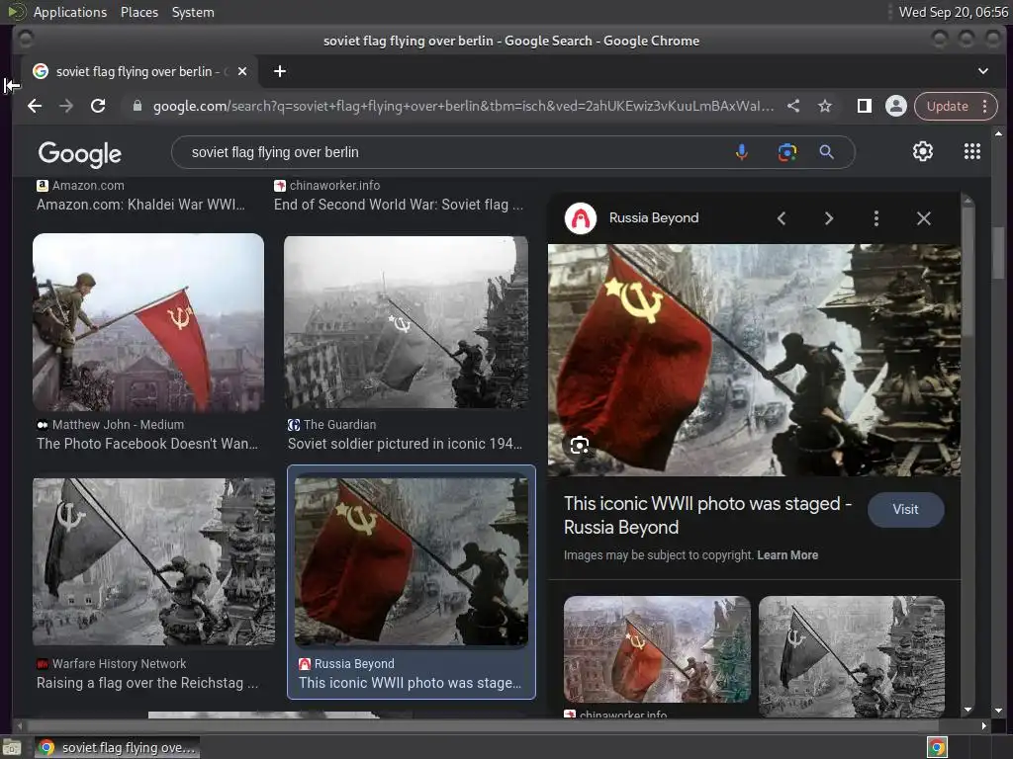Viewport: 1013px width, 759px height.
Task: Reload the Google search page
Action: [98, 106]
